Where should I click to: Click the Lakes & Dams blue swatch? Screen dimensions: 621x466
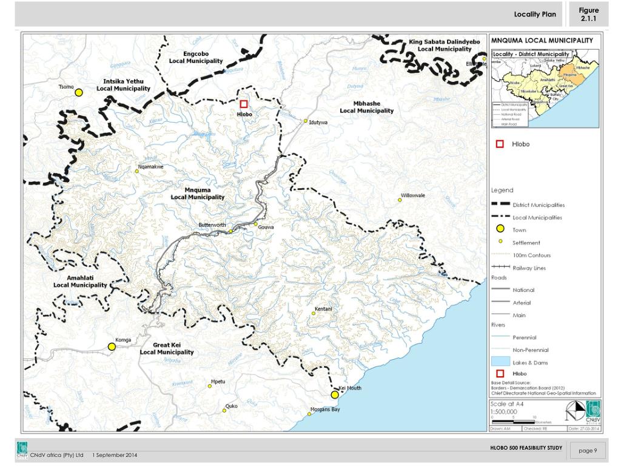[500, 361]
